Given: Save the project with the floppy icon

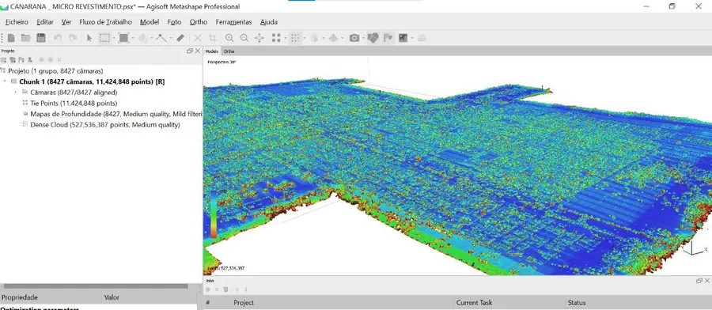Looking at the screenshot, I should pyautogui.click(x=41, y=38).
